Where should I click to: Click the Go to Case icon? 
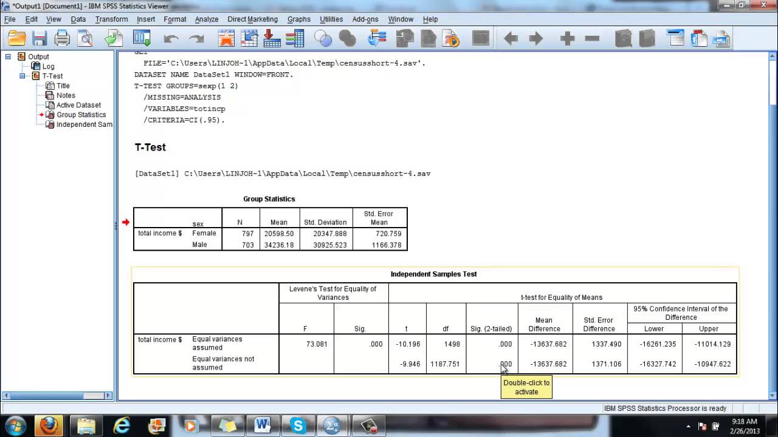coord(249,39)
